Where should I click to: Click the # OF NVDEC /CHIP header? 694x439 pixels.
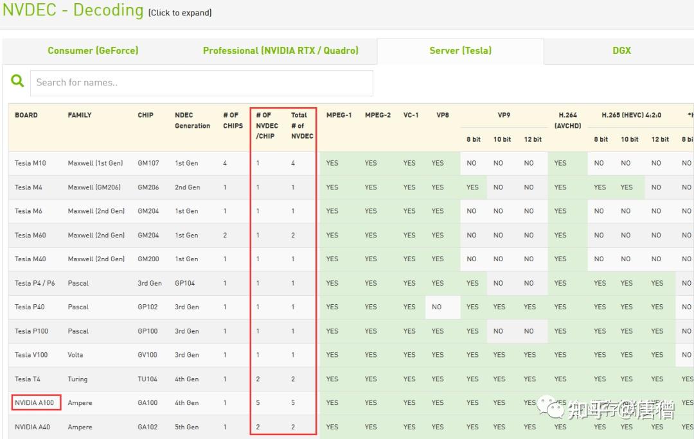267,126
